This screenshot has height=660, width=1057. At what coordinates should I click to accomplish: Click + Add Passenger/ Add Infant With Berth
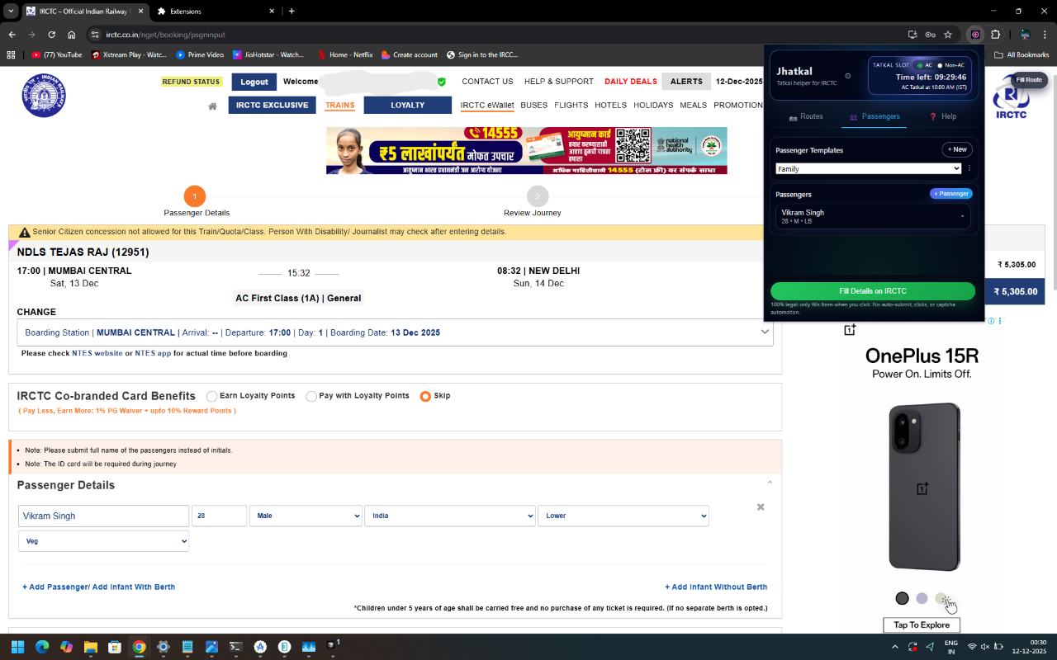pos(98,587)
